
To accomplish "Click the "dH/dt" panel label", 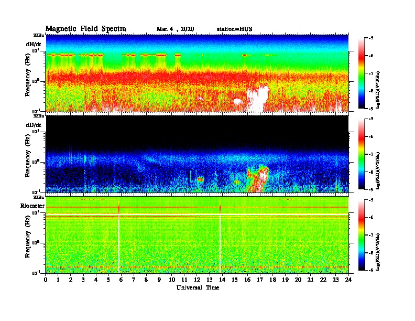I will pos(34,44).
